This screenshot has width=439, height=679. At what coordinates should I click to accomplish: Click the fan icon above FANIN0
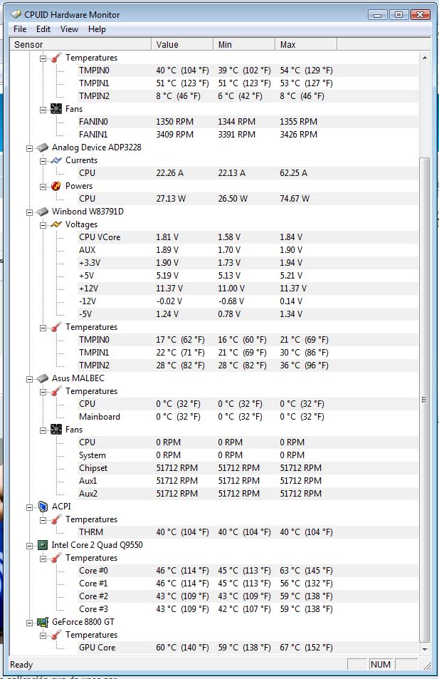pyautogui.click(x=56, y=109)
